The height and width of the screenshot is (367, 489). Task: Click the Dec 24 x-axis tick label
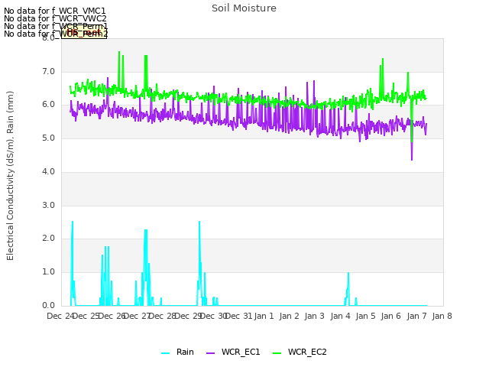(x=60, y=316)
